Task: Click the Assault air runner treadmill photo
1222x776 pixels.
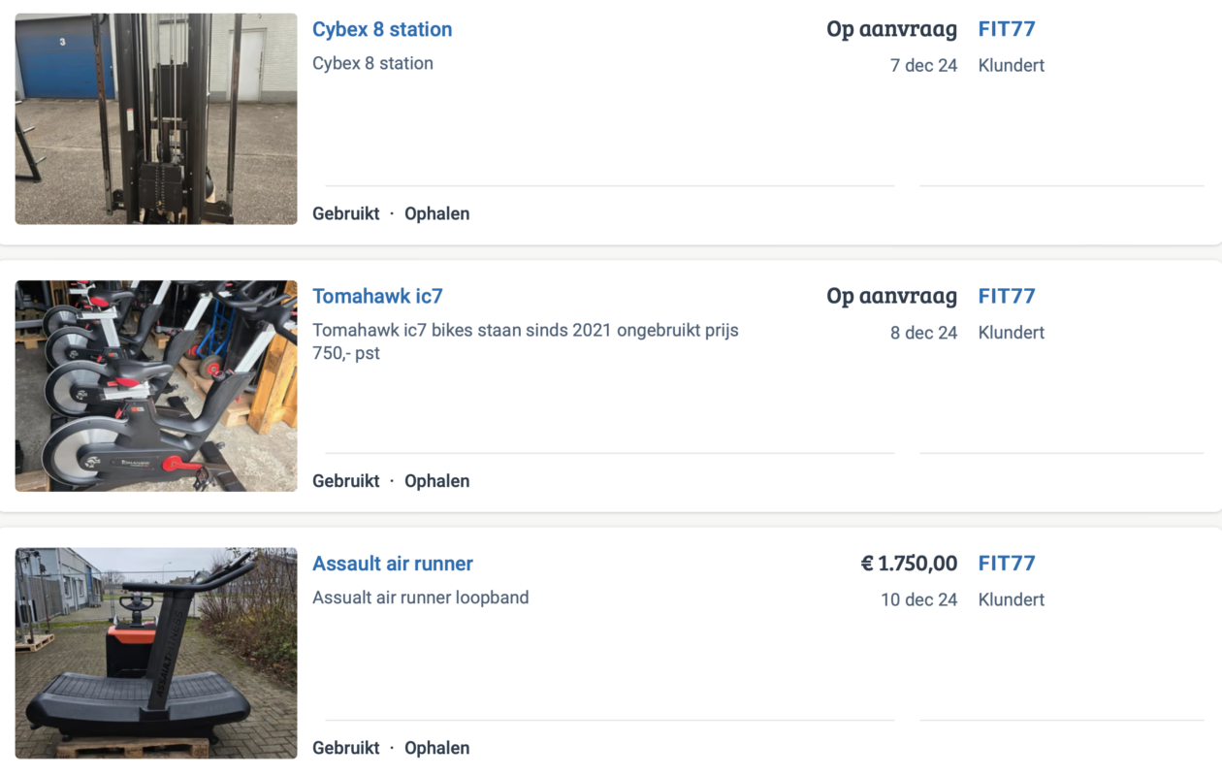Action: click(x=156, y=653)
